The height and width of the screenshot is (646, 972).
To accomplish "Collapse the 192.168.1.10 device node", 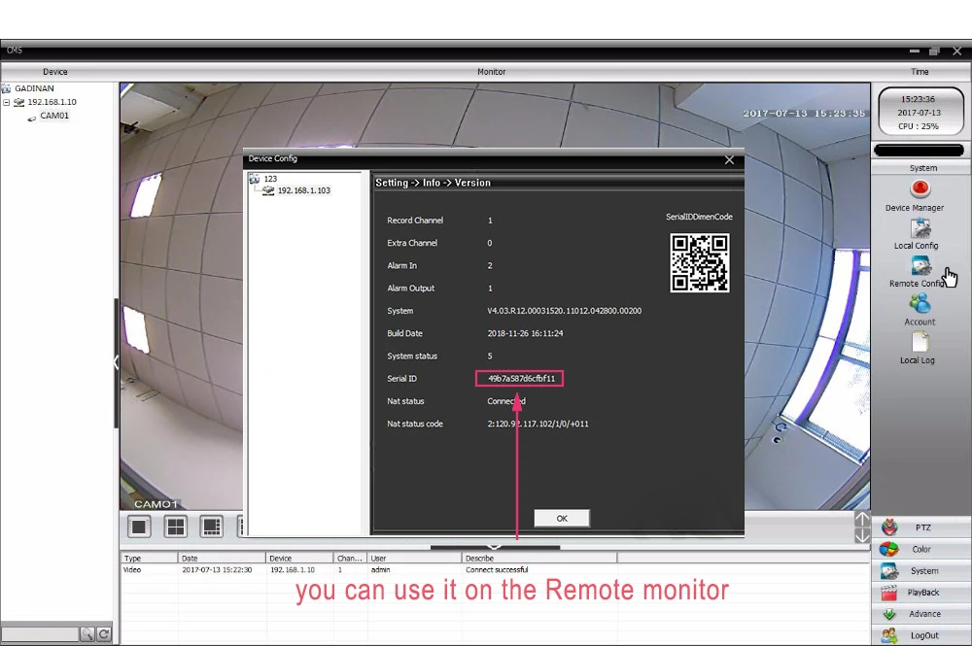I will point(6,102).
